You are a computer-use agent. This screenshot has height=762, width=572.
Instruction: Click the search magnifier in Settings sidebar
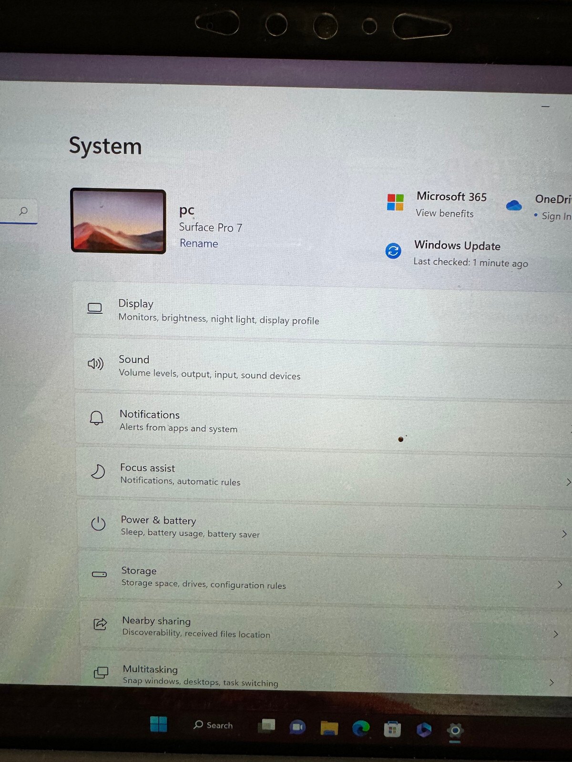tap(23, 211)
